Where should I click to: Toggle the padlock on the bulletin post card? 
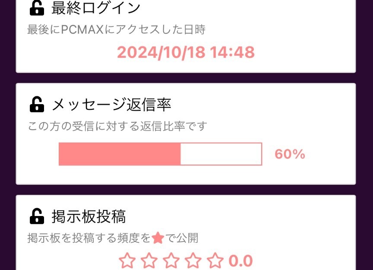[x=36, y=215]
